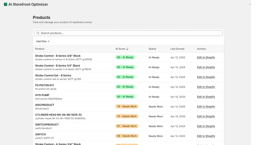Image resolution: width=258 pixels, height=145 pixels.
Task: Select the DISCPRODUCT product name
Action: tap(45, 105)
